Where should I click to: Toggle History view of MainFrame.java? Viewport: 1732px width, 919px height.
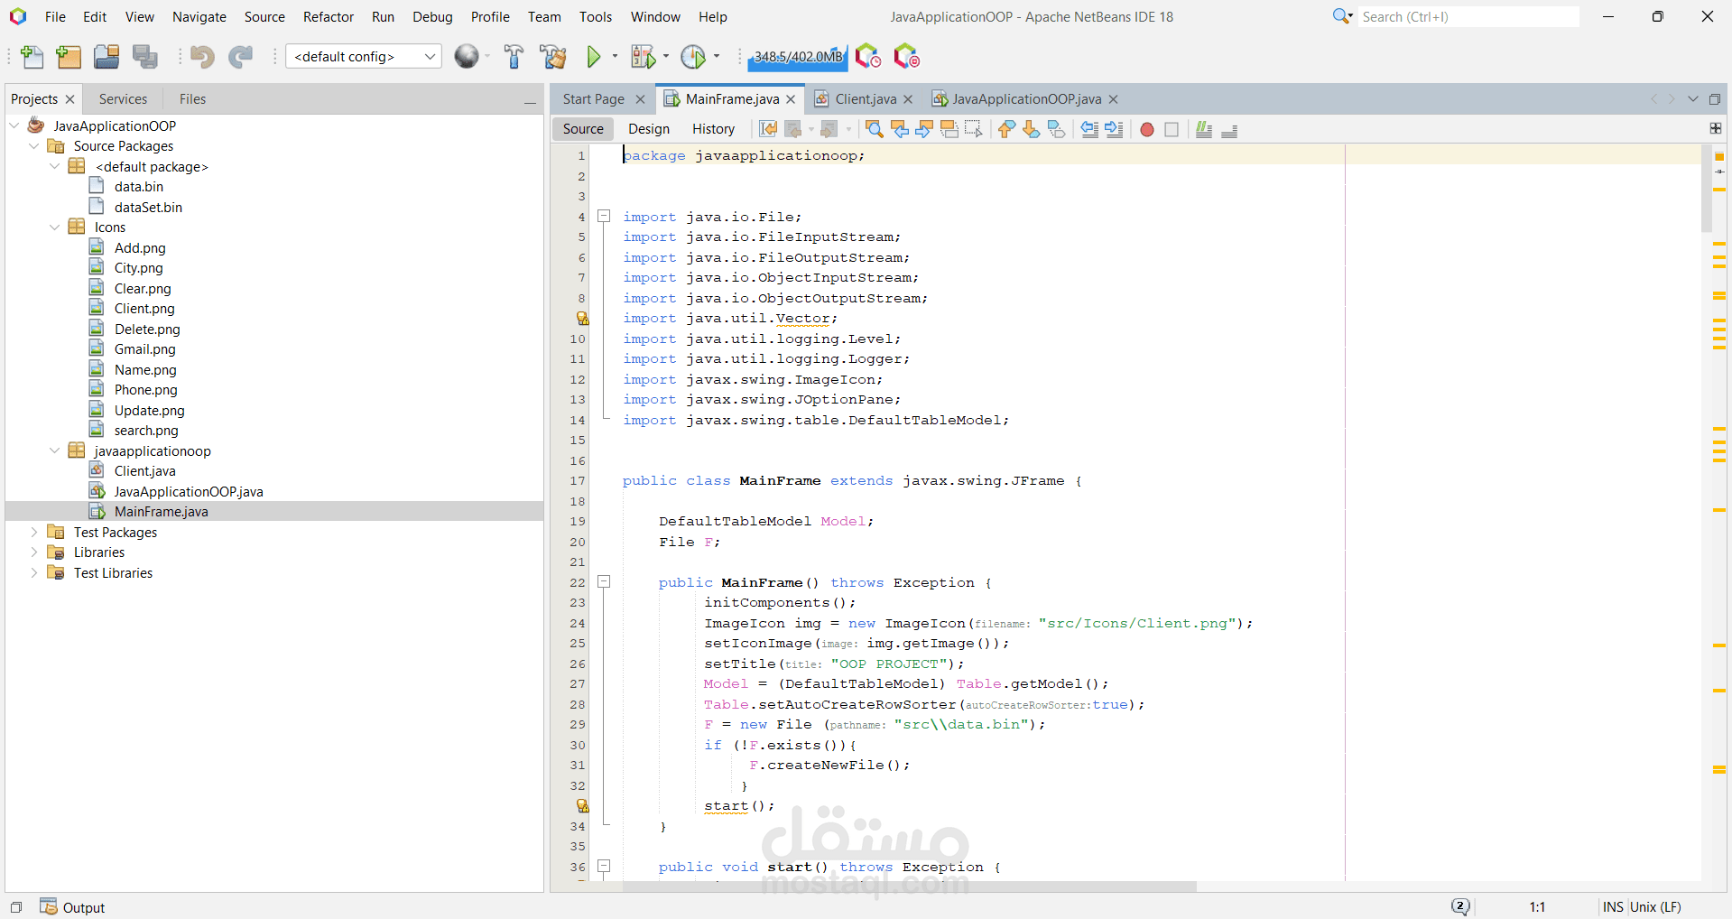713,129
